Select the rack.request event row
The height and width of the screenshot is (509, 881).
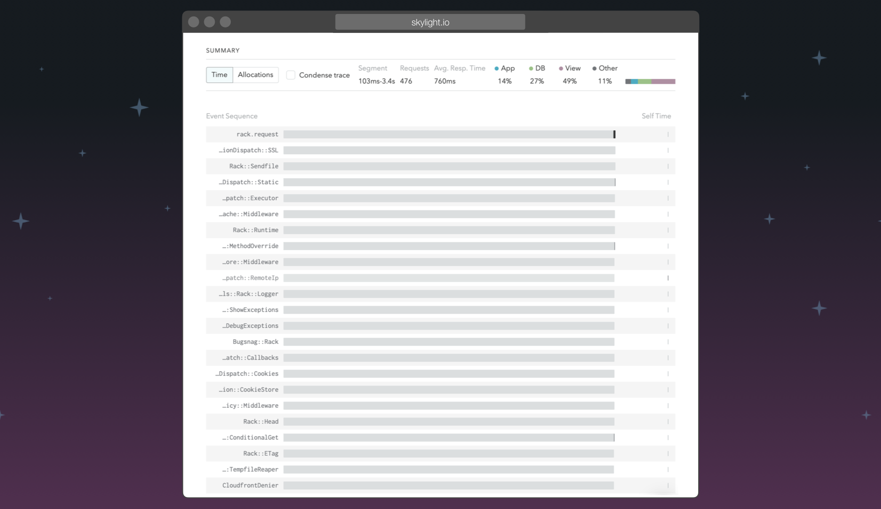click(x=440, y=134)
